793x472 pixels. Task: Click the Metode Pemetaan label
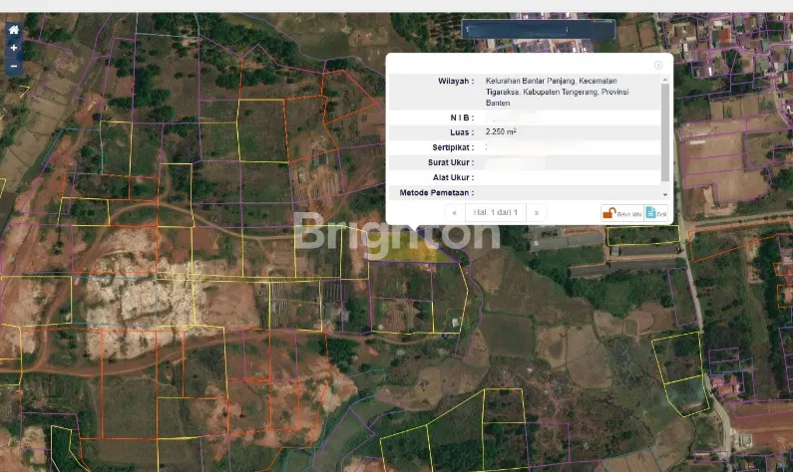click(437, 192)
